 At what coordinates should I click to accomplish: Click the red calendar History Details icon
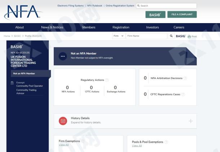click(x=63, y=121)
